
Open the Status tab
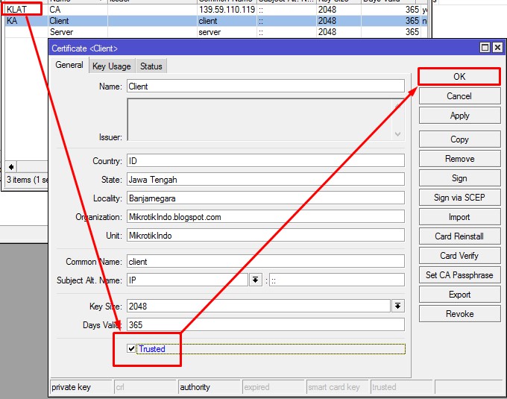(151, 66)
